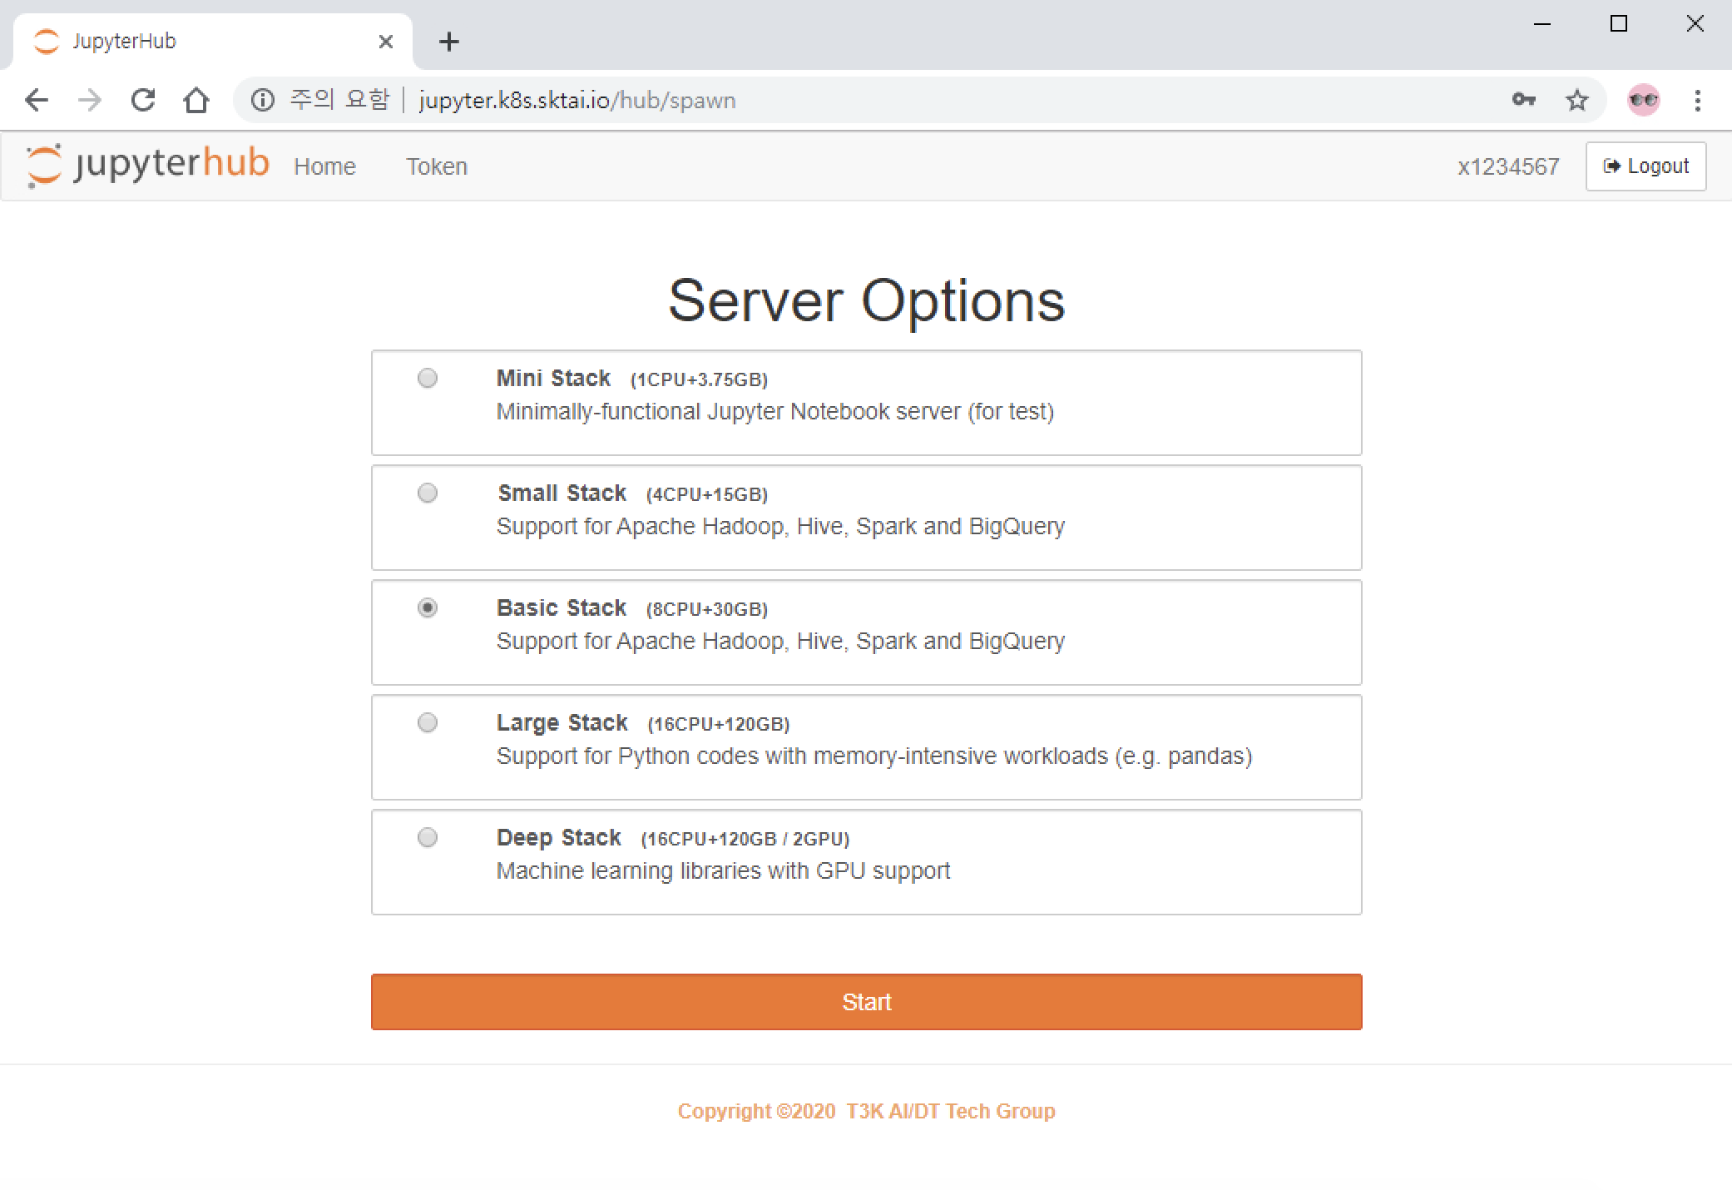Go back to previous page
The image size is (1732, 1190).
[37, 101]
